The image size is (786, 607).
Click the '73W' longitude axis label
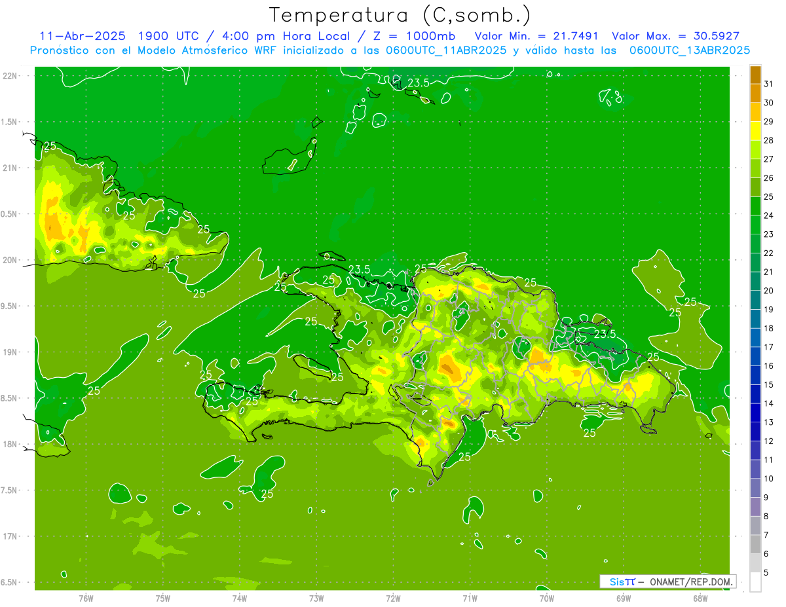tap(316, 598)
